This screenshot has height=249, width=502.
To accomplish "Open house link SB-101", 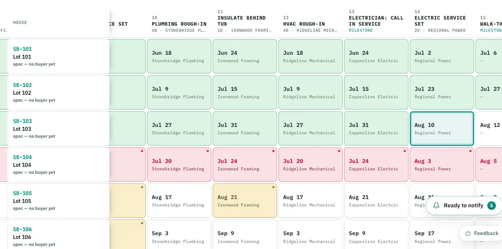I will (x=22, y=49).
